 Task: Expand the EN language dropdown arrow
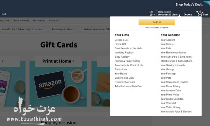pos(154,15)
